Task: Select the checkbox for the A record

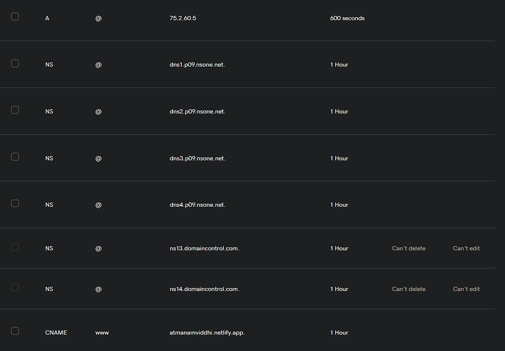Action: (x=15, y=17)
